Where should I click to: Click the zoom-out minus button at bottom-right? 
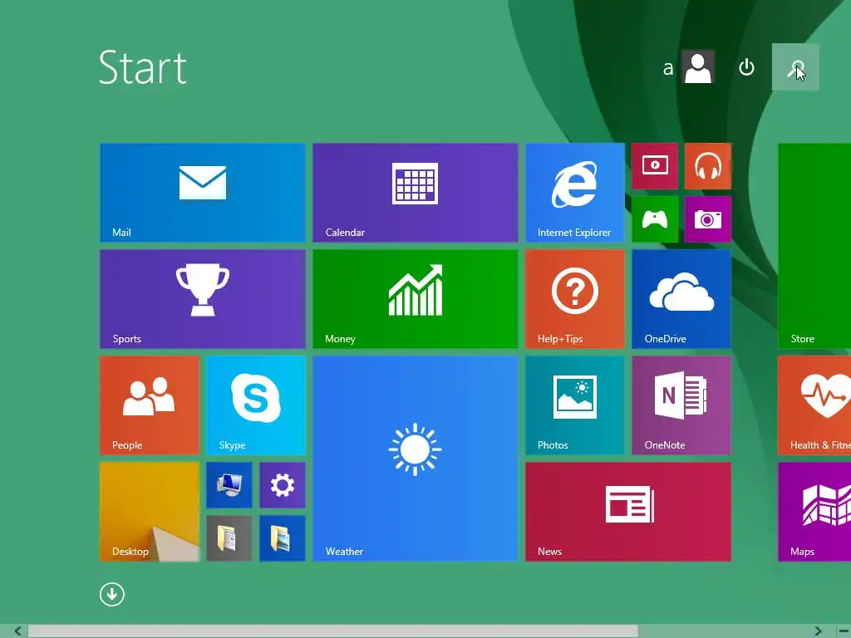coord(844,631)
